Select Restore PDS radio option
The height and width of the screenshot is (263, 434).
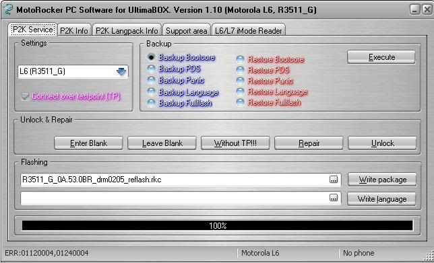tap(240, 70)
